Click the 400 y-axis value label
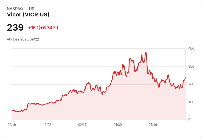 [191, 48]
